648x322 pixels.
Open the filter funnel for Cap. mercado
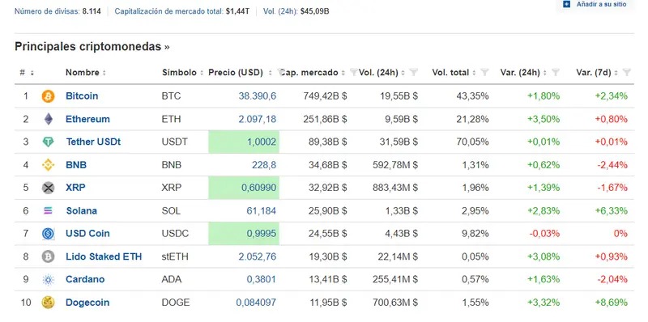pyautogui.click(x=353, y=73)
